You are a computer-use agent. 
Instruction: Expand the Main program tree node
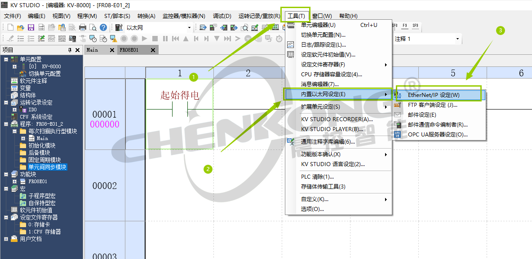coord(23,139)
